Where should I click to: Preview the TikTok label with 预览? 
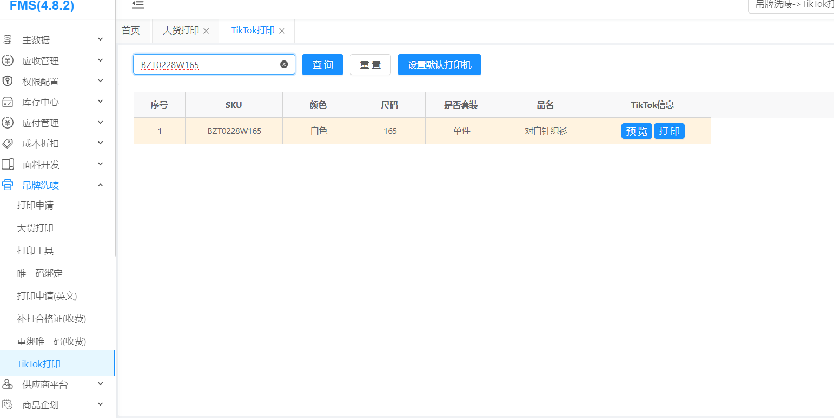(x=636, y=131)
